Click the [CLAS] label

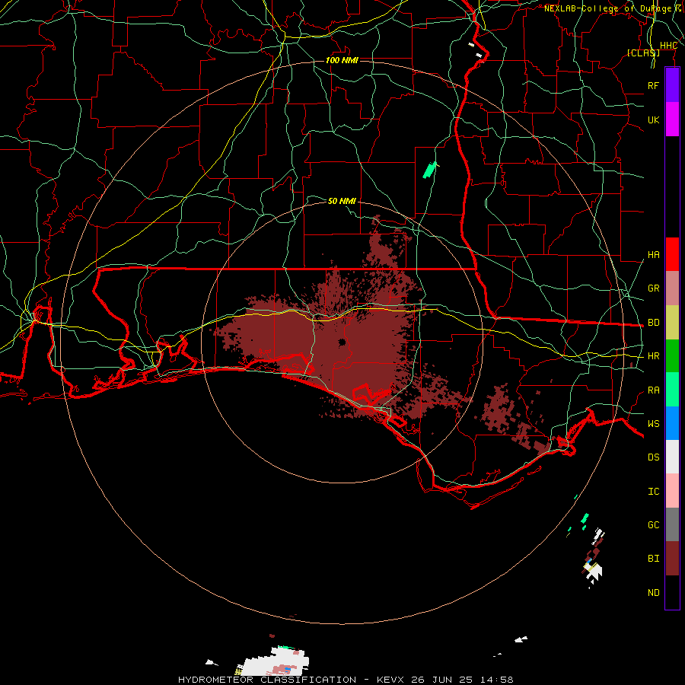pos(643,53)
